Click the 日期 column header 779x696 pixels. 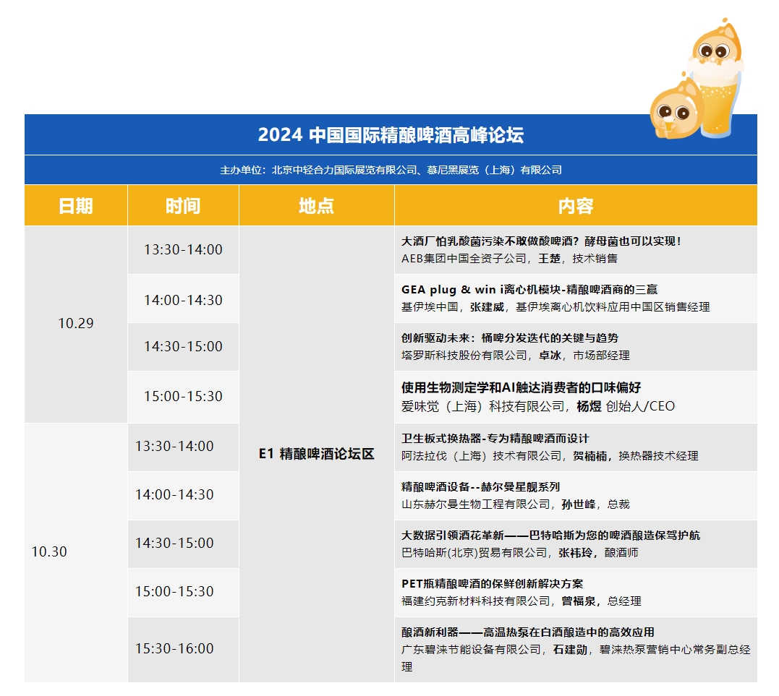76,206
